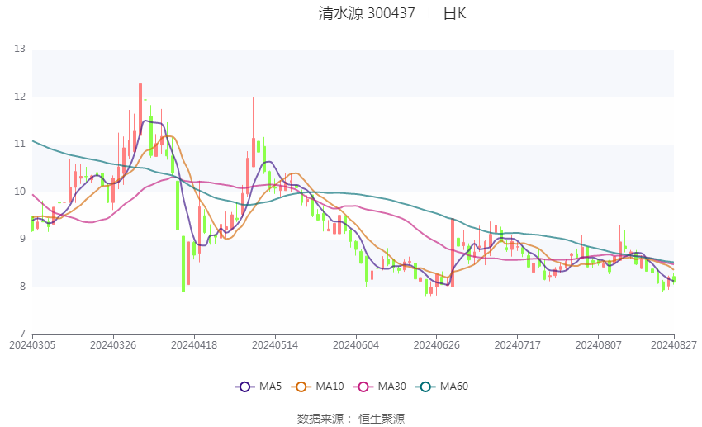The image size is (702, 427).
Task: Toggle the MA30 line in the legend
Action: point(380,387)
